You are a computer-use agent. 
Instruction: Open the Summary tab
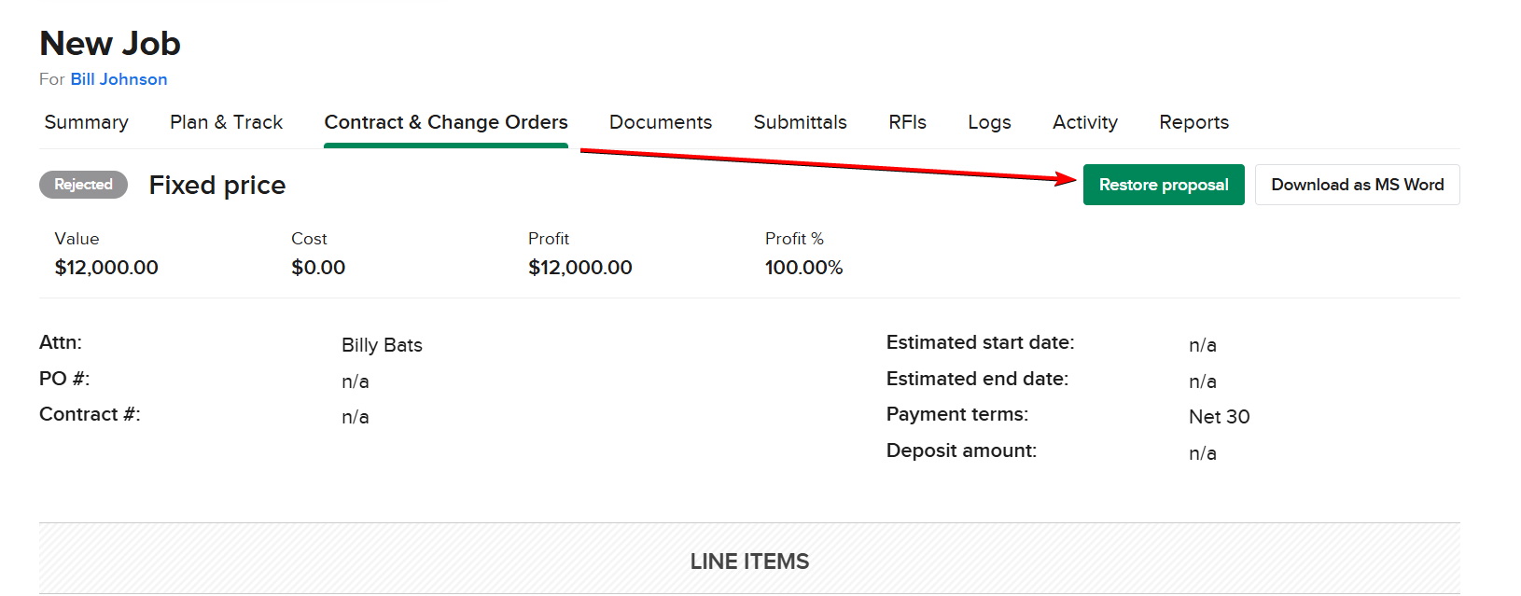pyautogui.click(x=86, y=122)
